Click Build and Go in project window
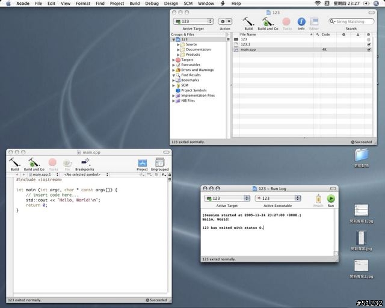The image size is (385, 308). [268, 22]
